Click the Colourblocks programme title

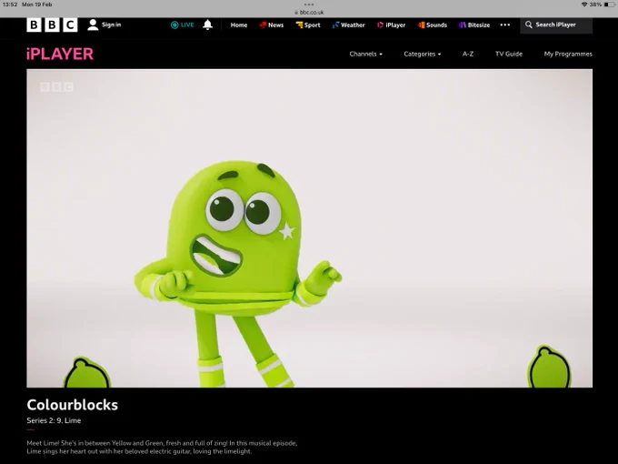pyautogui.click(x=73, y=405)
